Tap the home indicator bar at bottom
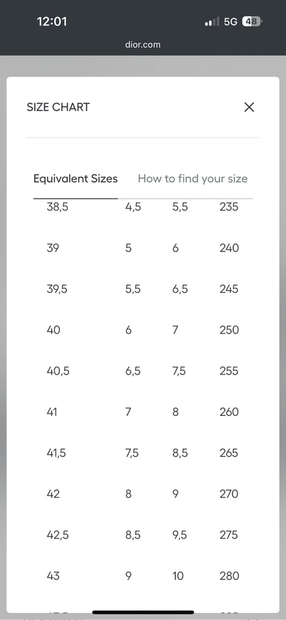This screenshot has height=620, width=286. point(143,613)
